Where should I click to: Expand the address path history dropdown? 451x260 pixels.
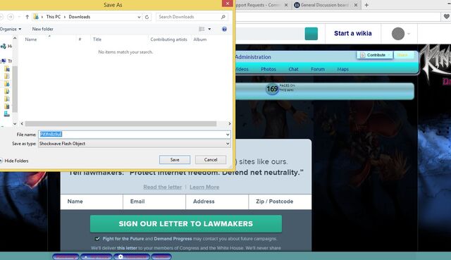coord(139,17)
